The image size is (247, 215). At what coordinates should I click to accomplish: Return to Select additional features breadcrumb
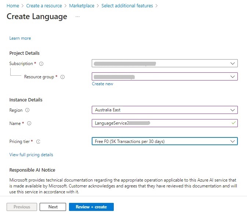(x=127, y=6)
